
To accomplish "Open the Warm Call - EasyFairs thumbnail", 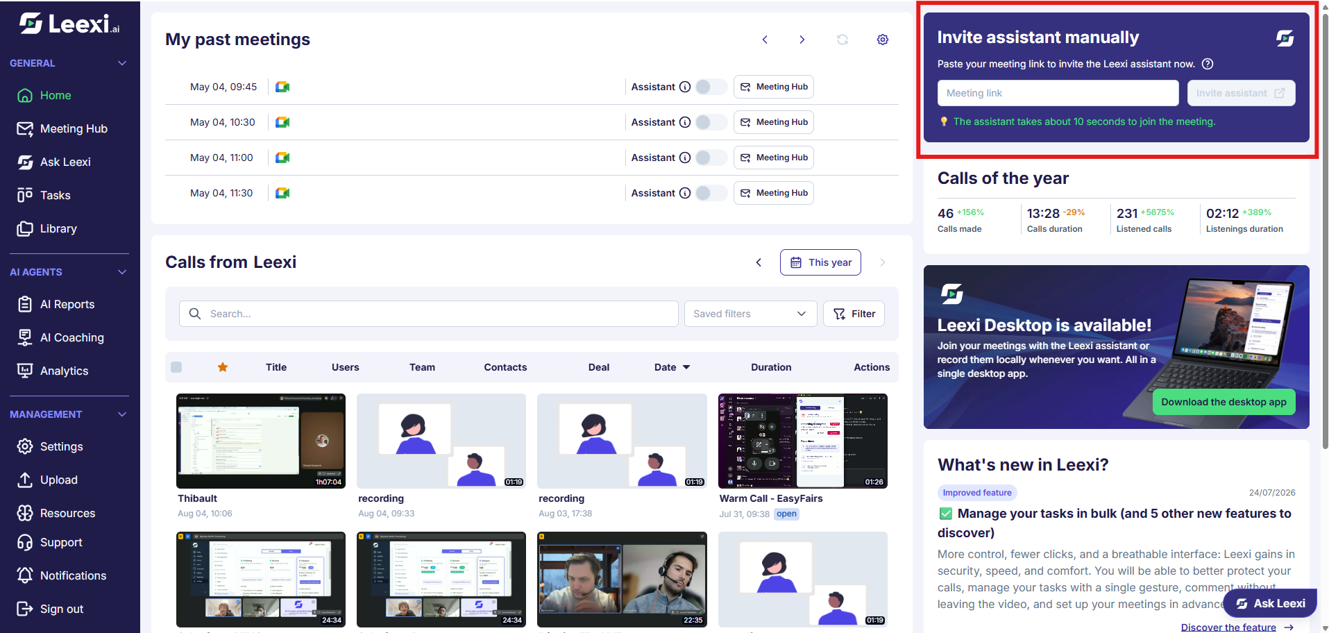I will (803, 441).
